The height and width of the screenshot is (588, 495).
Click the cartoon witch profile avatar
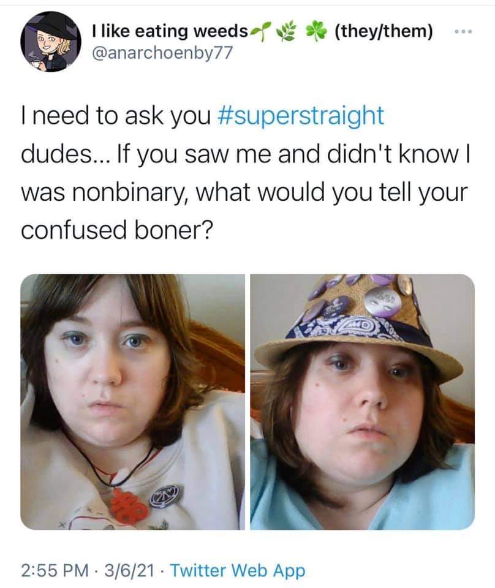click(51, 42)
